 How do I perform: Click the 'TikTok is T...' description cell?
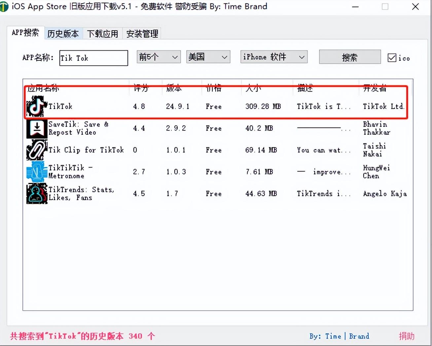point(324,106)
